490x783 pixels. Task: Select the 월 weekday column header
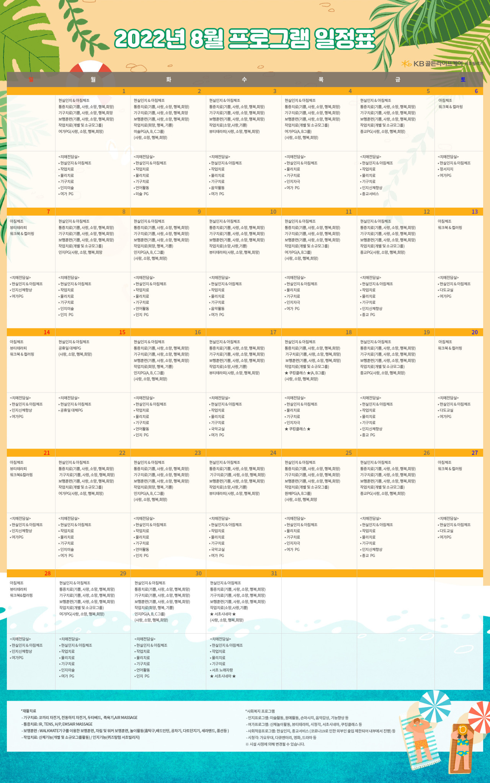[x=93, y=79]
